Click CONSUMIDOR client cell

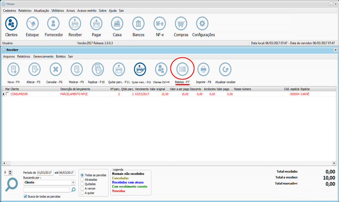[x=19, y=94]
